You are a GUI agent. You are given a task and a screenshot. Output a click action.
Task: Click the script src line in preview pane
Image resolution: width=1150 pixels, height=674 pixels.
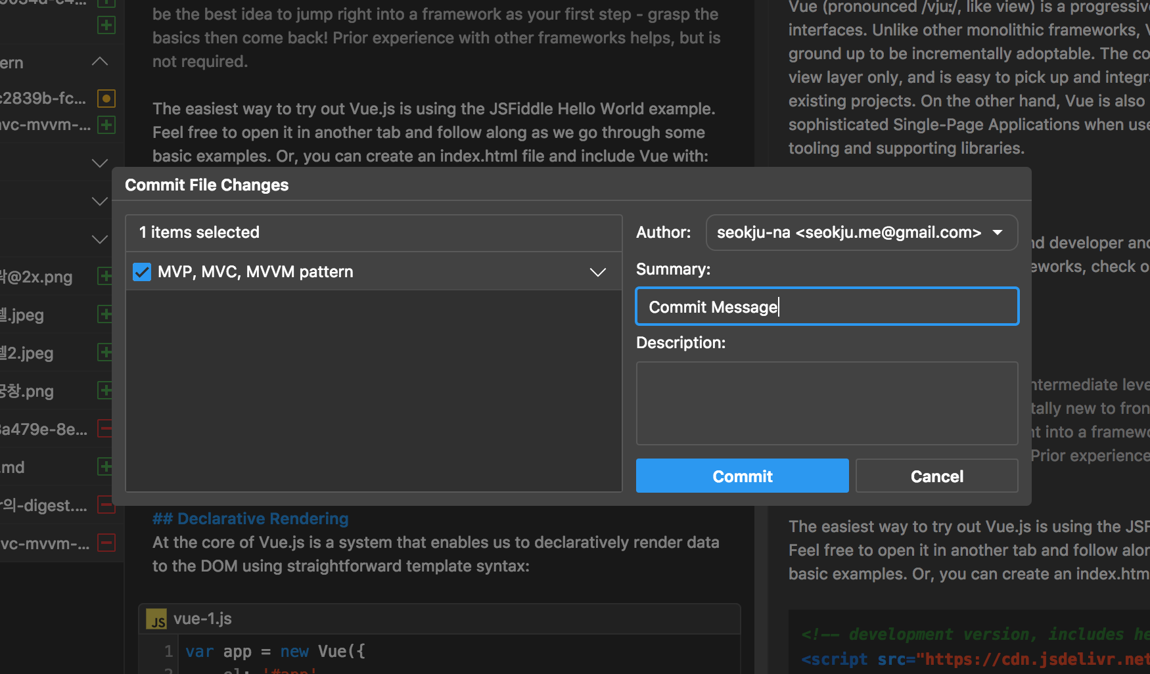[975, 659]
